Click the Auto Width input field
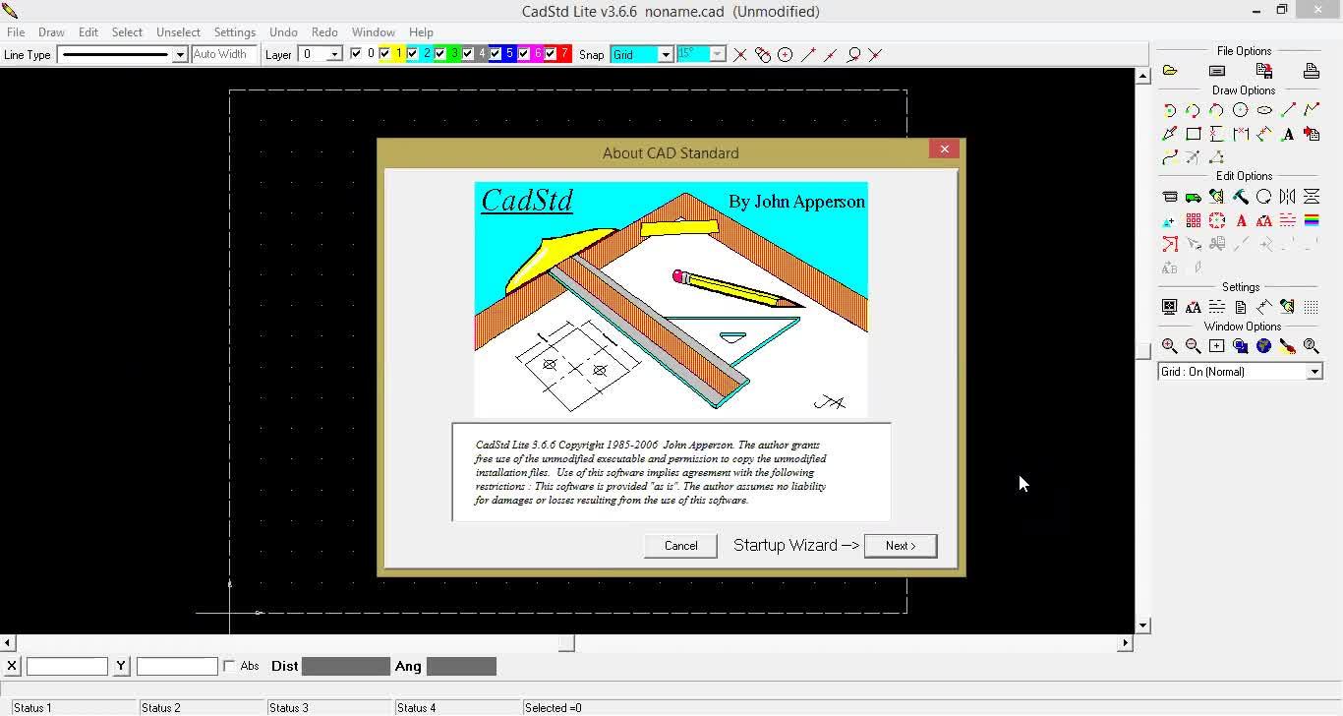 224,55
